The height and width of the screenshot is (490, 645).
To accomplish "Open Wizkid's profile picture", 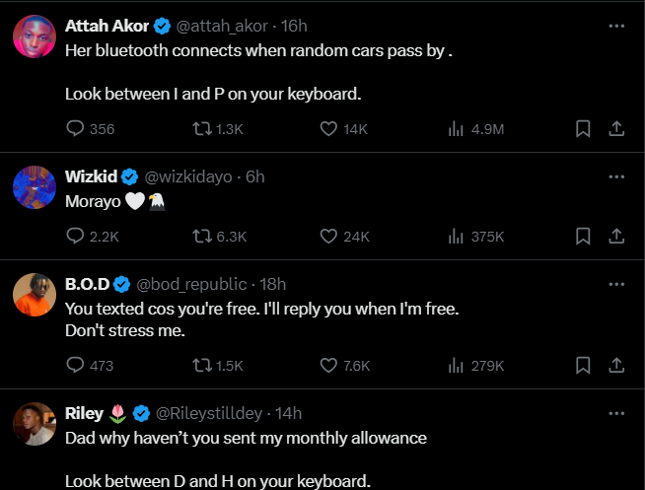I will 34,186.
